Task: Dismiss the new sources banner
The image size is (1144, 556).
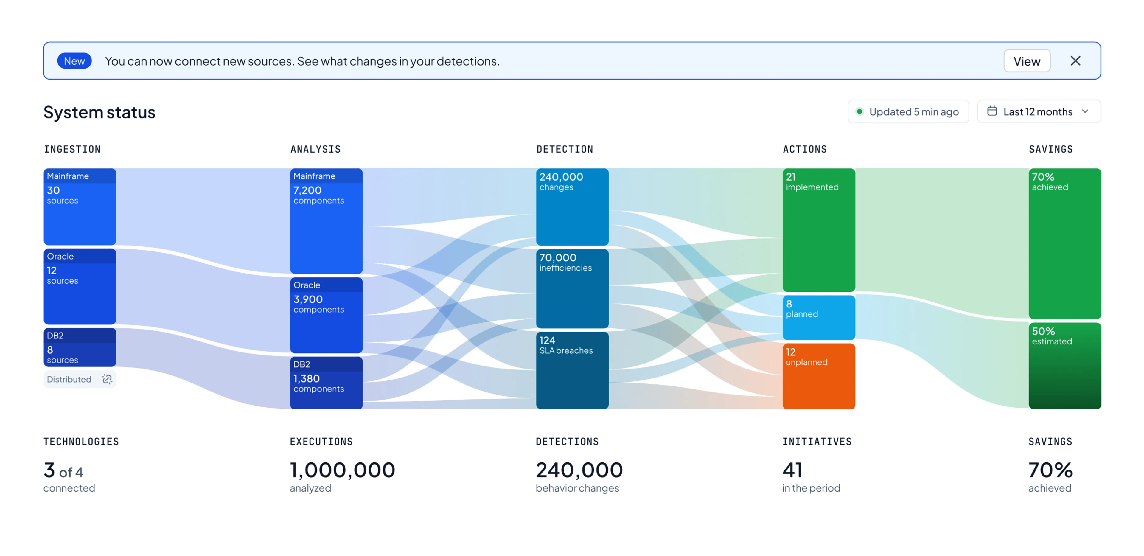Action: click(x=1075, y=61)
